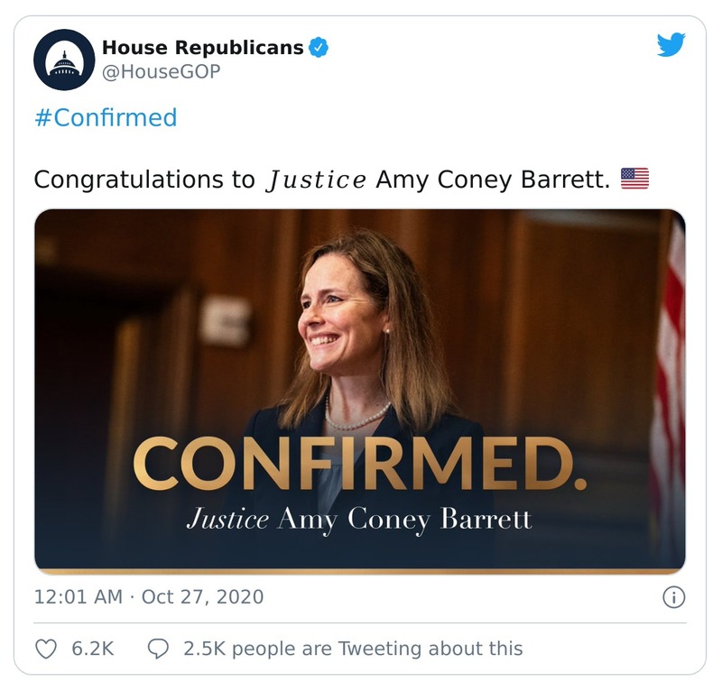The height and width of the screenshot is (691, 722).
Task: Click the 6.2K likes count
Action: [92, 648]
